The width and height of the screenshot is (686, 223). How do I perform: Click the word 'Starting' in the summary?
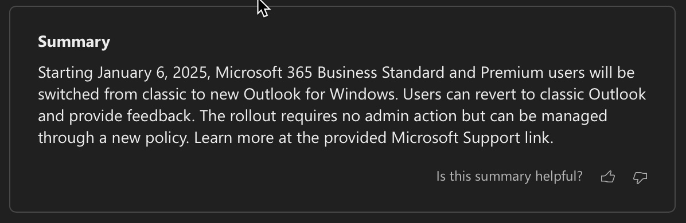tap(65, 73)
